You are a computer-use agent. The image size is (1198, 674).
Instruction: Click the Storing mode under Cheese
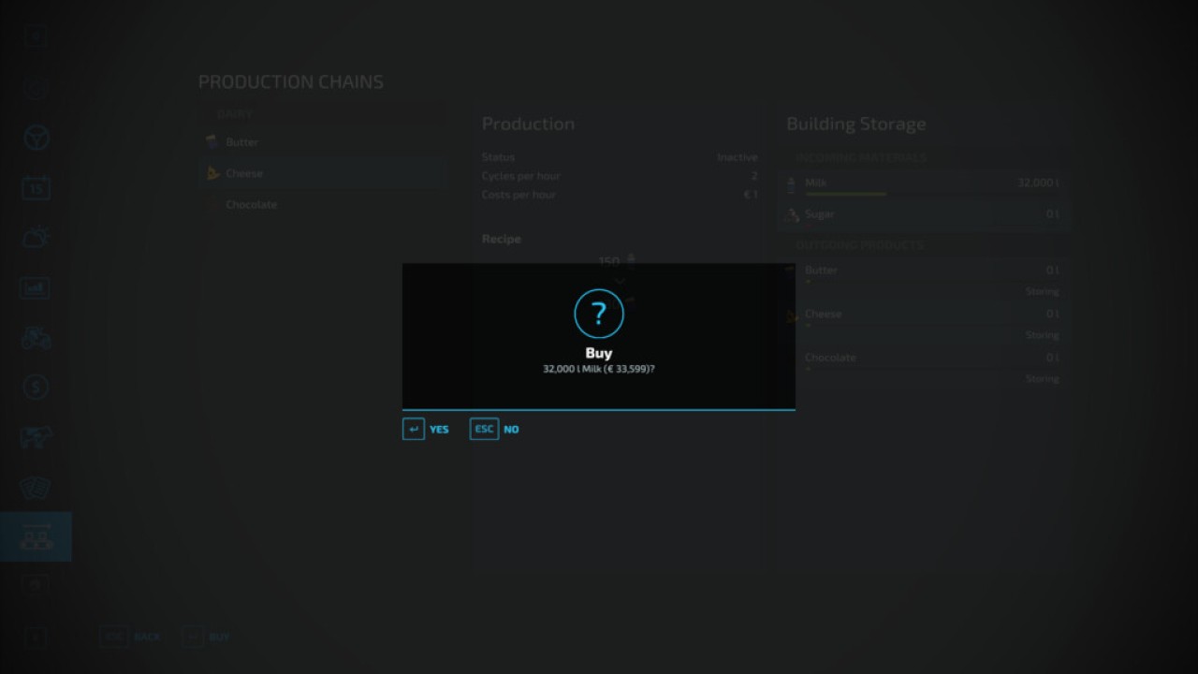click(1042, 335)
